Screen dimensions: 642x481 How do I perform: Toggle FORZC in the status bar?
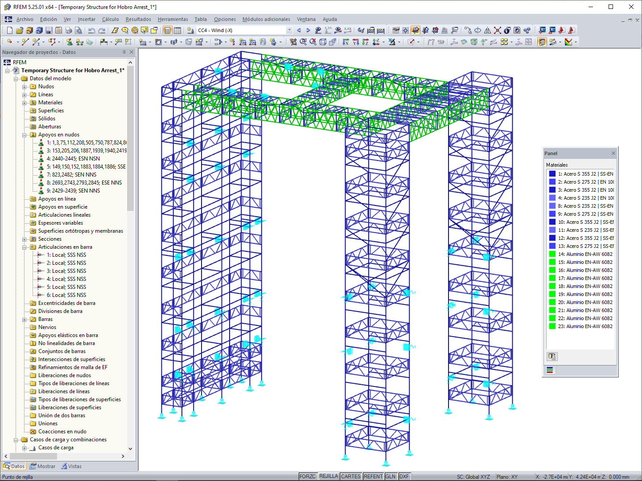[x=308, y=476]
